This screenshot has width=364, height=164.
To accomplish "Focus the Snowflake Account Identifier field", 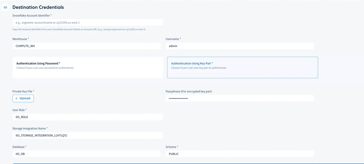I will [x=88, y=22].
